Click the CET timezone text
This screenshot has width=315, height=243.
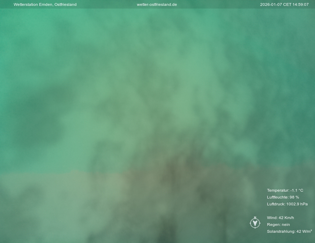[x=287, y=4]
